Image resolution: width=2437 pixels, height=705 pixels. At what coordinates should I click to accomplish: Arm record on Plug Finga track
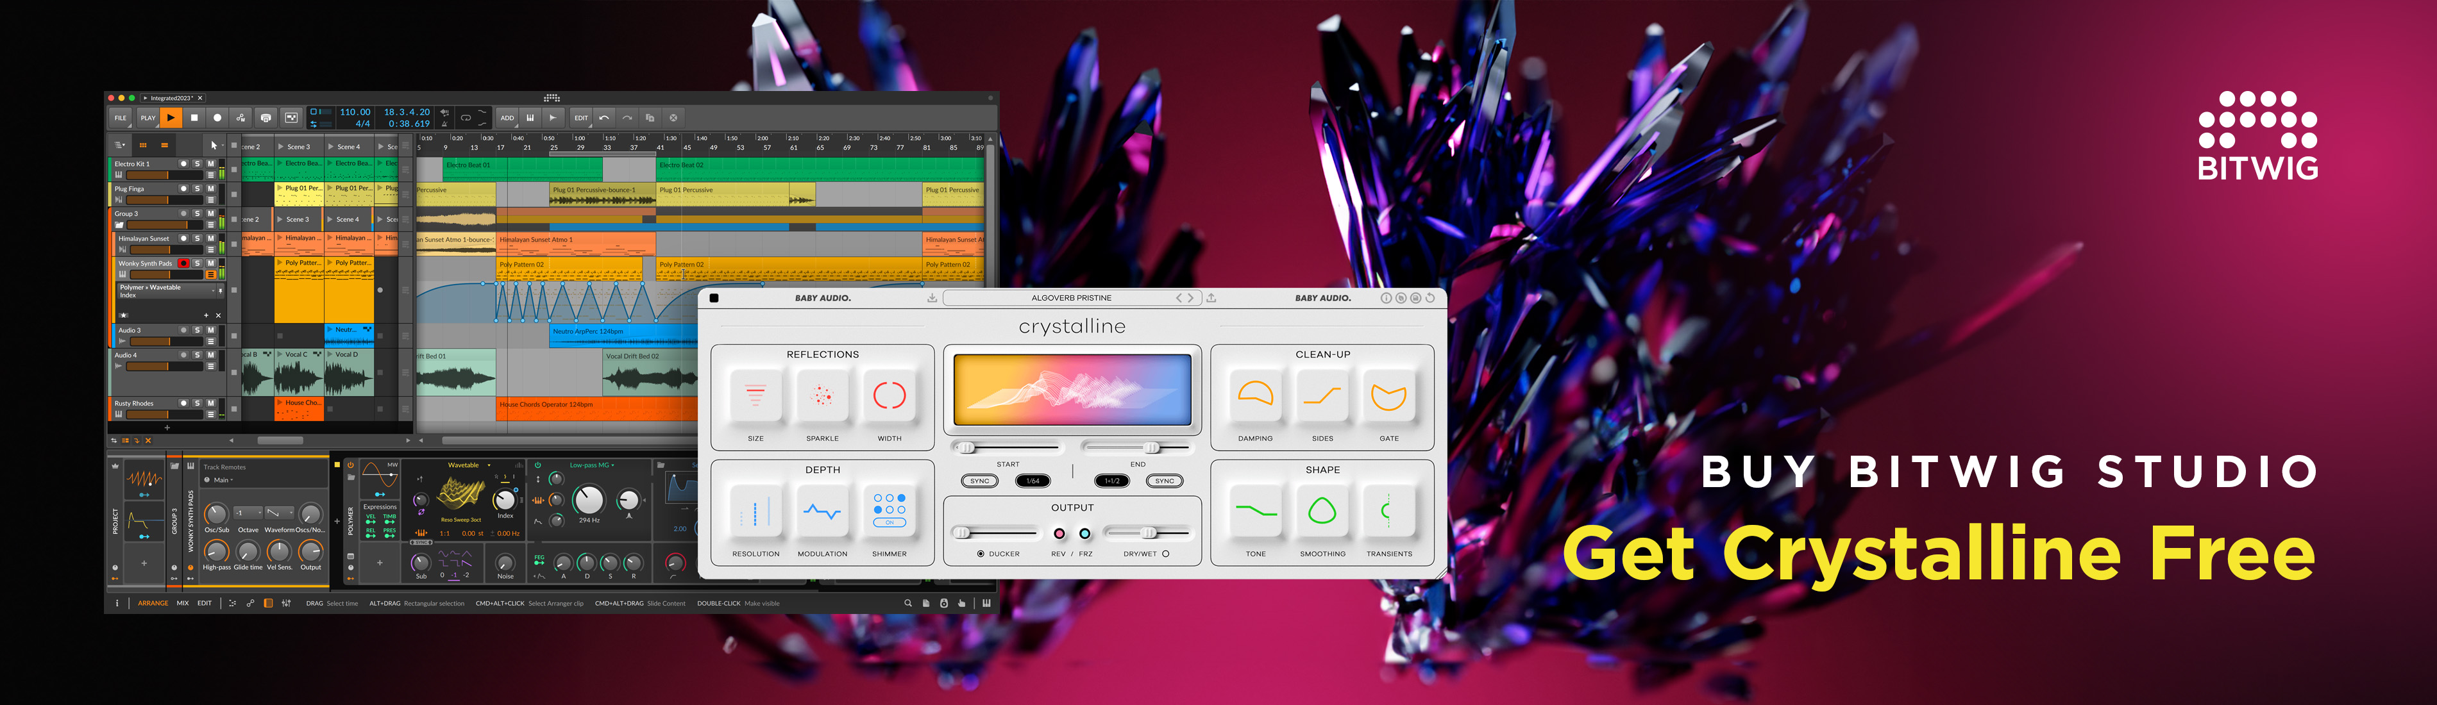click(x=183, y=188)
